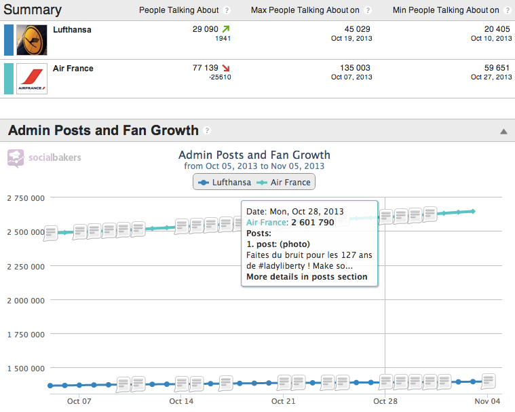Click Lufthansa data point above Oct 07
Viewport: 515px width, 412px height.
point(79,385)
